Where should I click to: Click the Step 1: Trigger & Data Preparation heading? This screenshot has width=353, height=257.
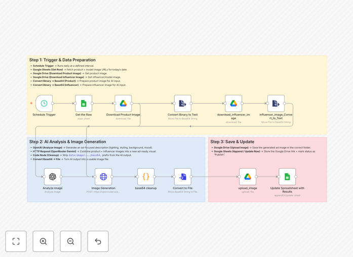click(x=62, y=60)
